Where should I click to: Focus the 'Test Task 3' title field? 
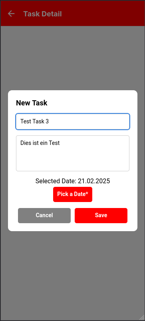pyautogui.click(x=73, y=122)
